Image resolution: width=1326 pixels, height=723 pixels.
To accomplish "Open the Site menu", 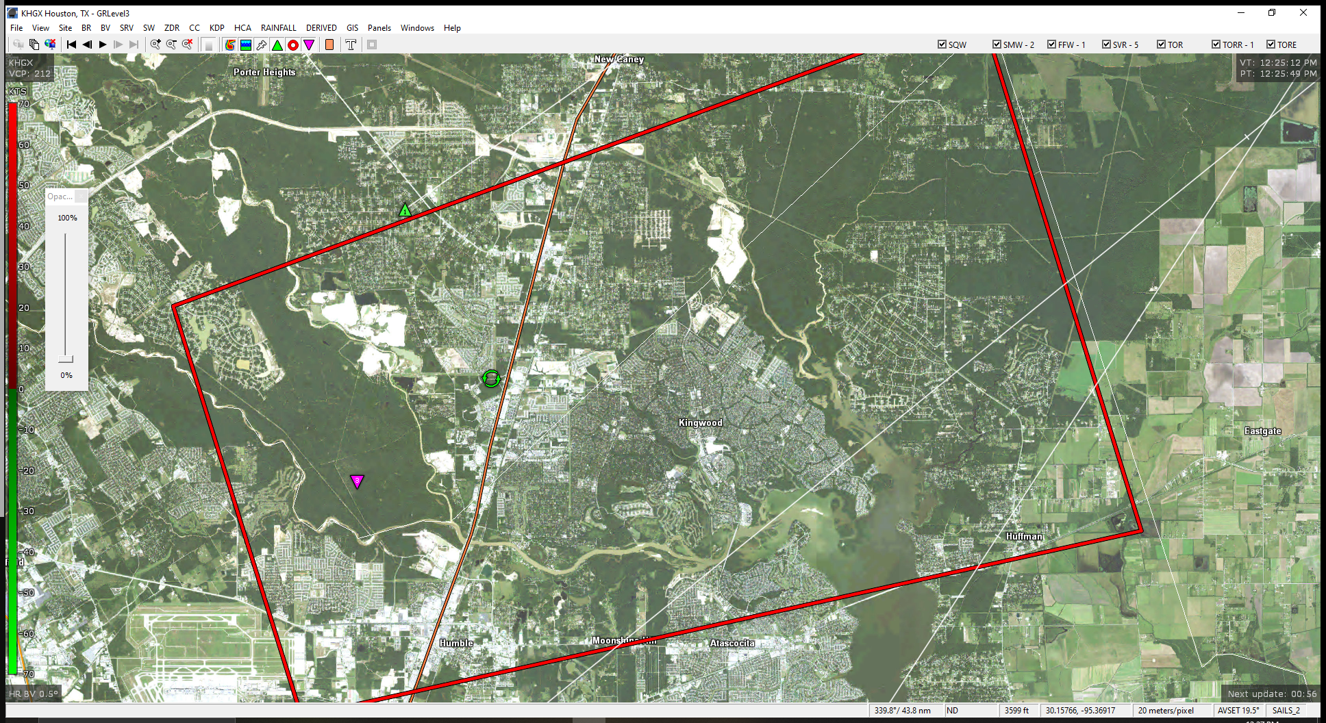I will point(65,28).
